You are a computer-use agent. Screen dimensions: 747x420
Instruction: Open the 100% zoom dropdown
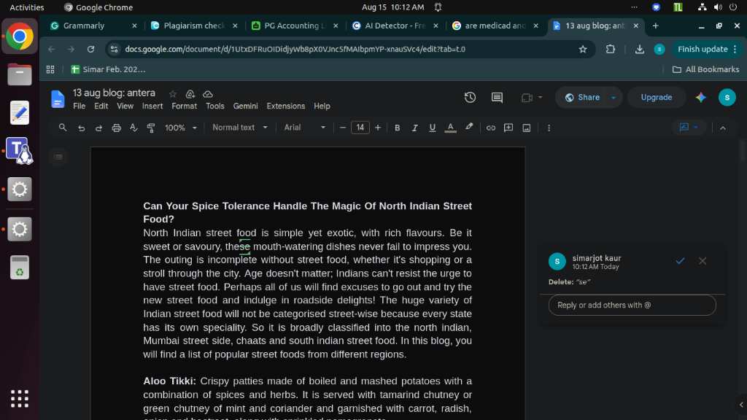[181, 128]
